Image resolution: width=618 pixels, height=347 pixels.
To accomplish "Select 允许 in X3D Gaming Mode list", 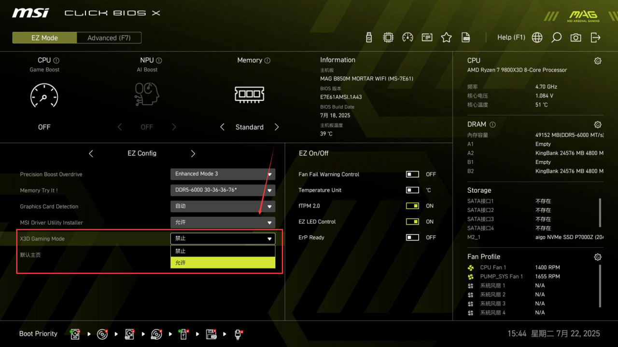I will (223, 263).
